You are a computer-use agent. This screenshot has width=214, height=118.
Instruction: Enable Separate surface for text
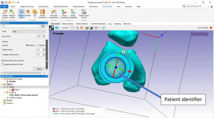tap(3, 64)
